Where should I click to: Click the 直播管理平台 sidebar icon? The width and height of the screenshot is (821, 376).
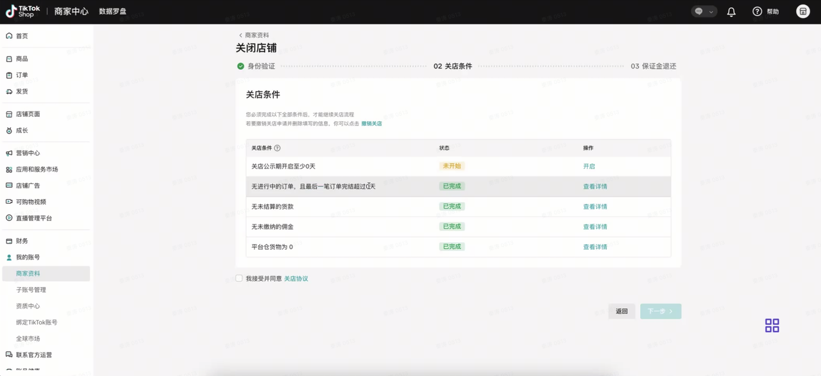click(9, 218)
